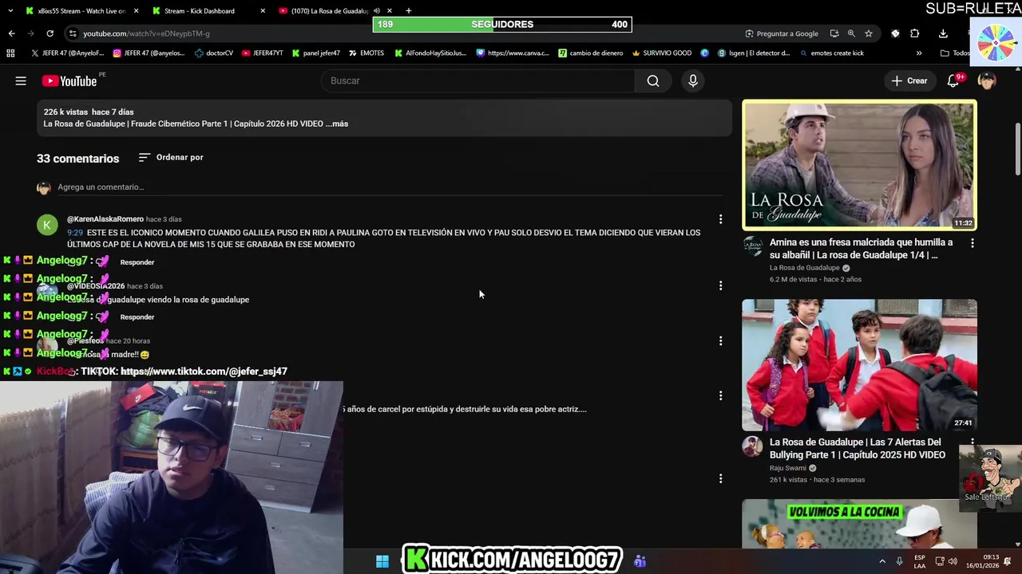Open the JEFER47YT bookmark
This screenshot has width=1022, height=574.
pos(262,53)
